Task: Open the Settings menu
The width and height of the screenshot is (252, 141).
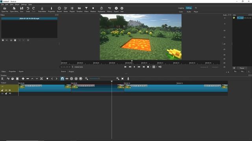Action: (24, 4)
